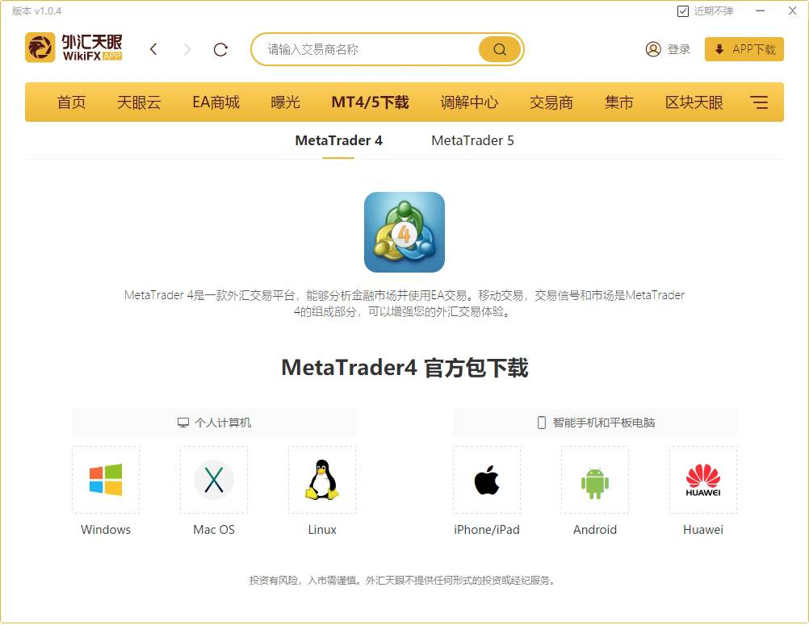Viewport: 809px width, 625px height.
Task: Open the 天眼云 menu item
Action: [139, 102]
